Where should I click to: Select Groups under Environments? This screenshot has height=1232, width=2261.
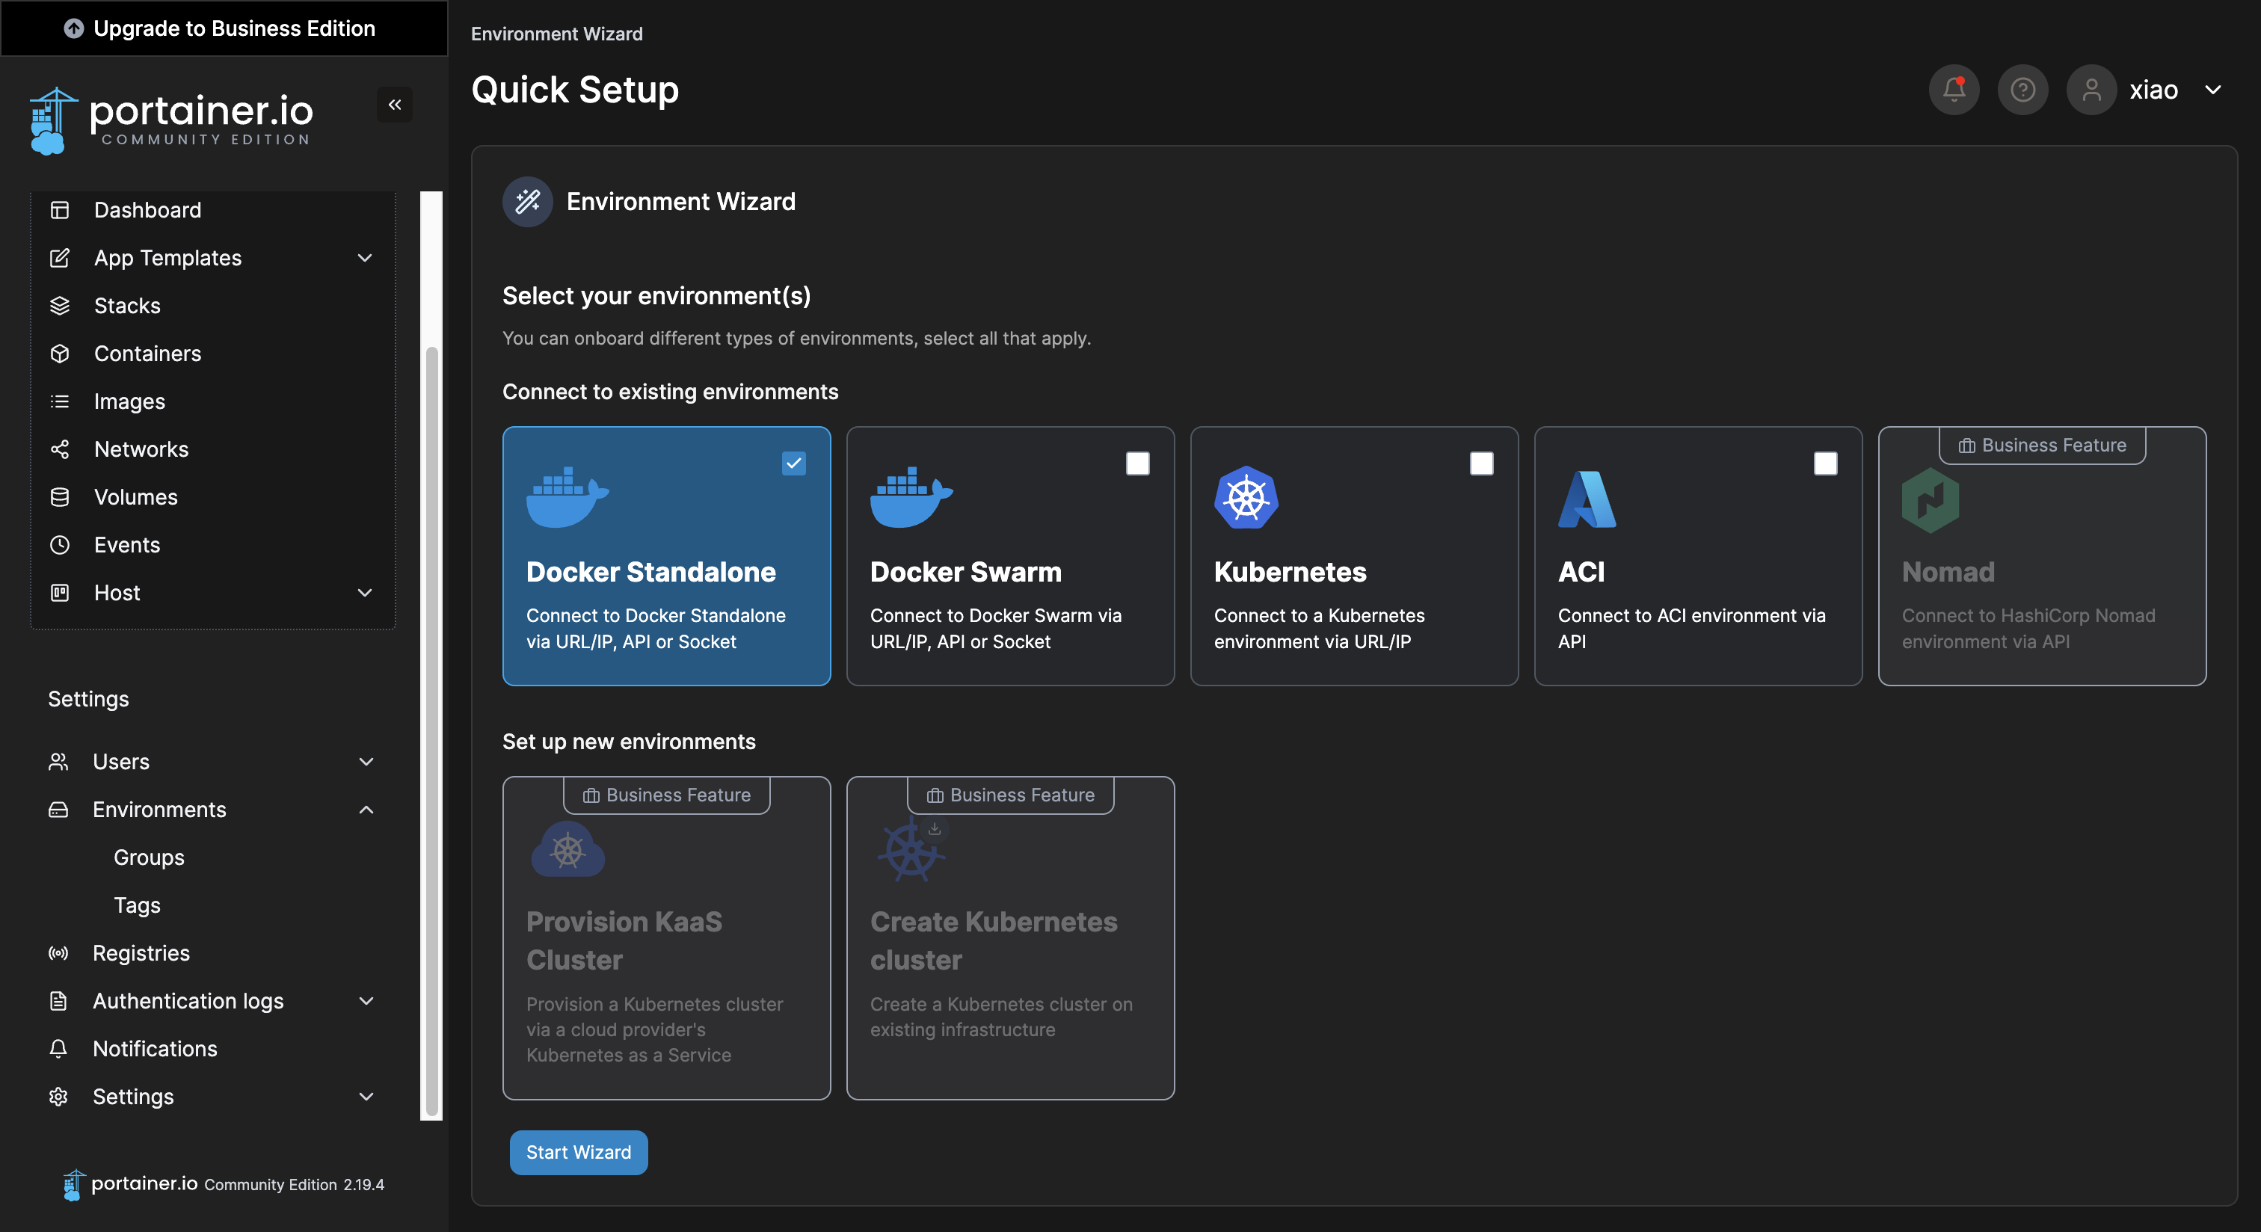tap(148, 857)
